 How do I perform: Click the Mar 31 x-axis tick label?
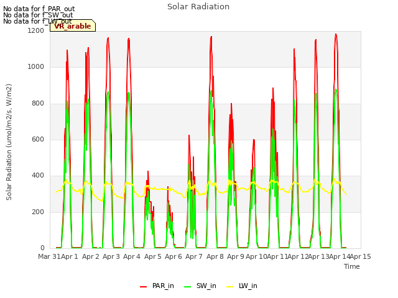(49, 256)
